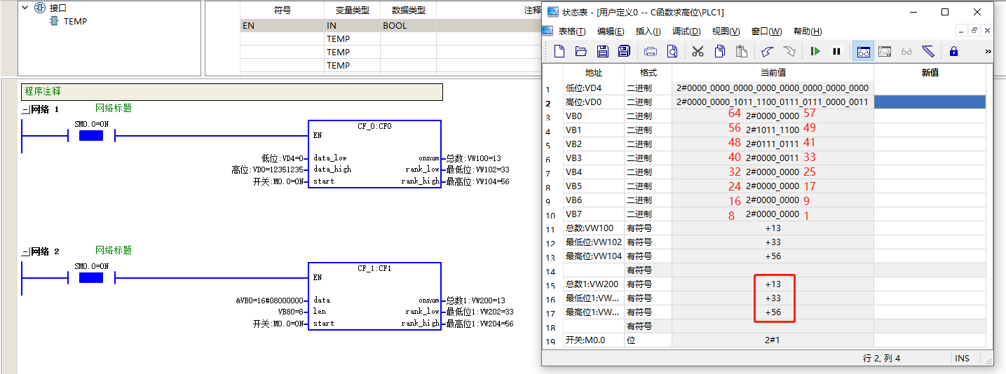Viewport: 1006px width, 374px height.
Task: Select the CF_0:CF0 function block title
Action: coord(374,127)
